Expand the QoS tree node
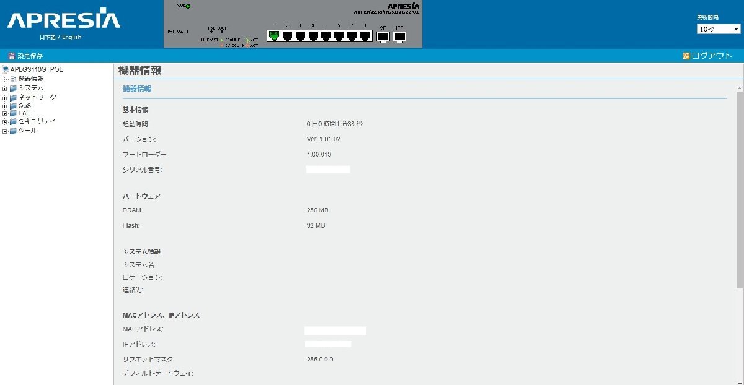744x385 pixels. pos(4,106)
